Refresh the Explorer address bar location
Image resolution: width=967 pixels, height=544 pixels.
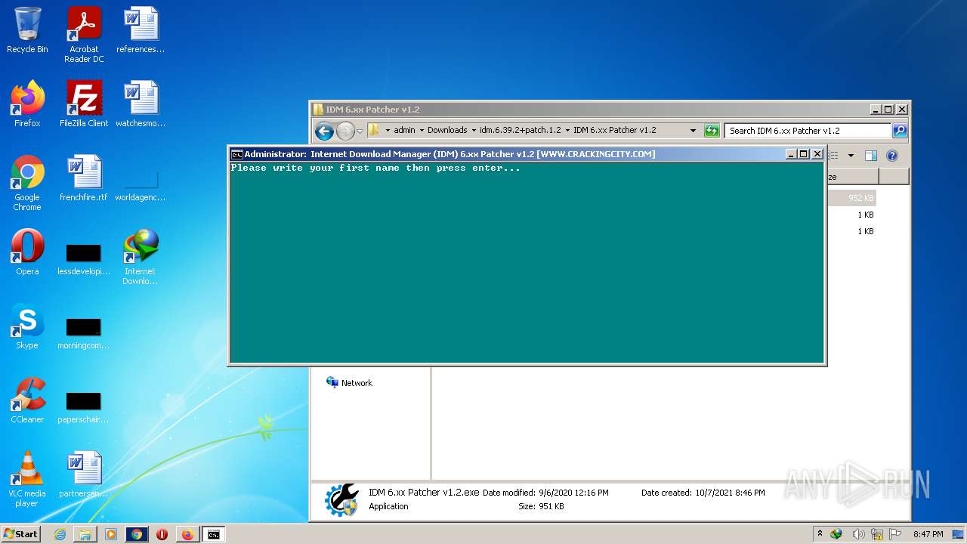click(x=712, y=131)
